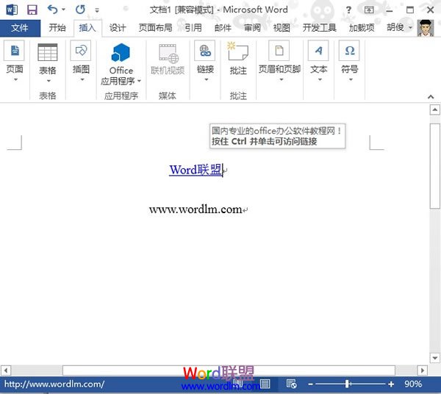Image resolution: width=441 pixels, height=394 pixels.
Task: Open the 文本 text group icon
Action: 318,51
